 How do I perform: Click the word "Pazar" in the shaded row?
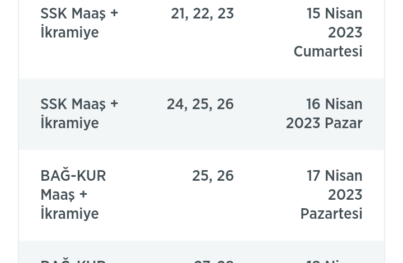[x=344, y=123]
